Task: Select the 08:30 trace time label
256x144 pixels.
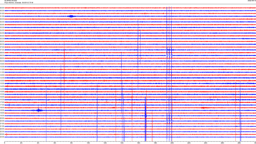Action: 2,55
